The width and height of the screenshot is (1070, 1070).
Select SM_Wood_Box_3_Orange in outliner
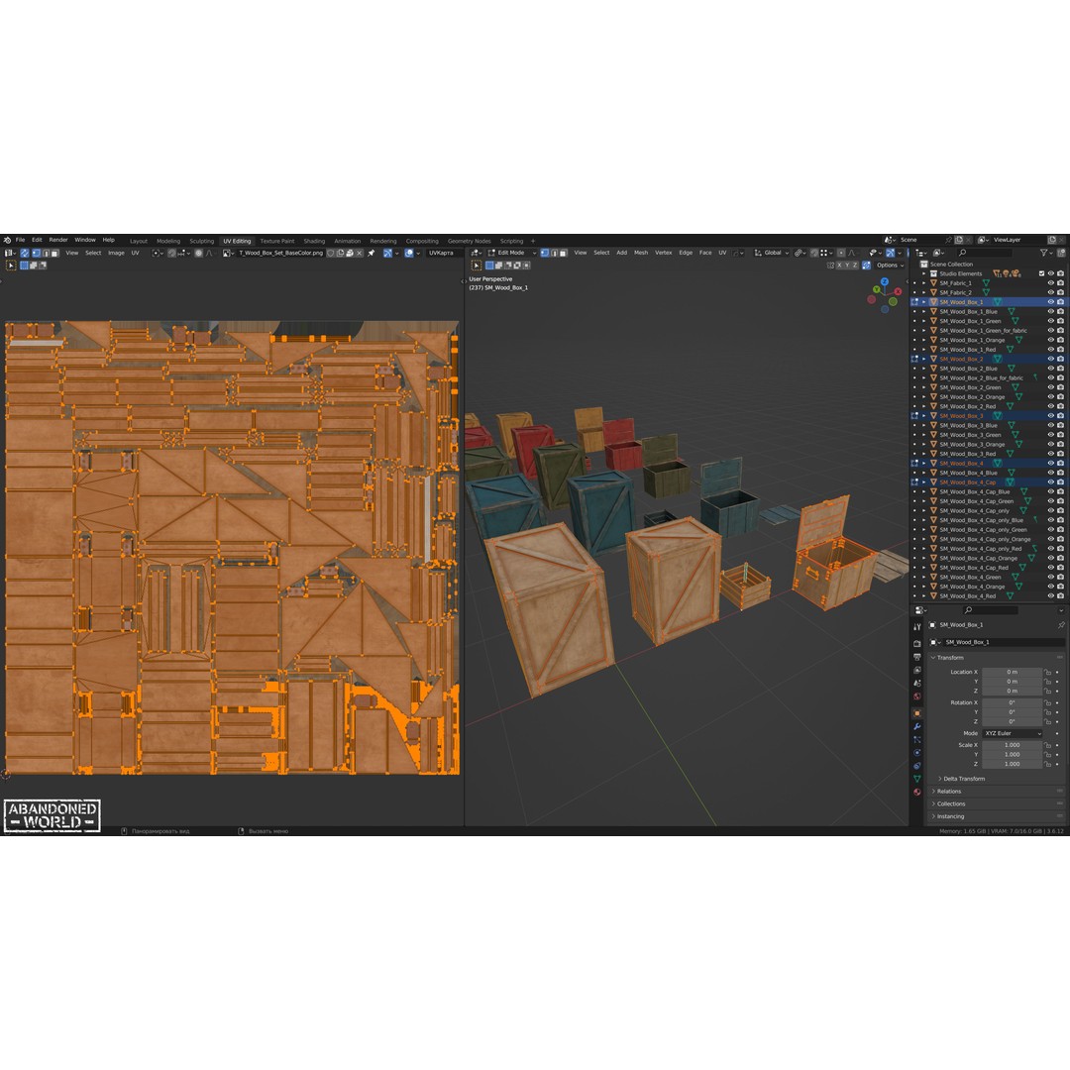[972, 445]
